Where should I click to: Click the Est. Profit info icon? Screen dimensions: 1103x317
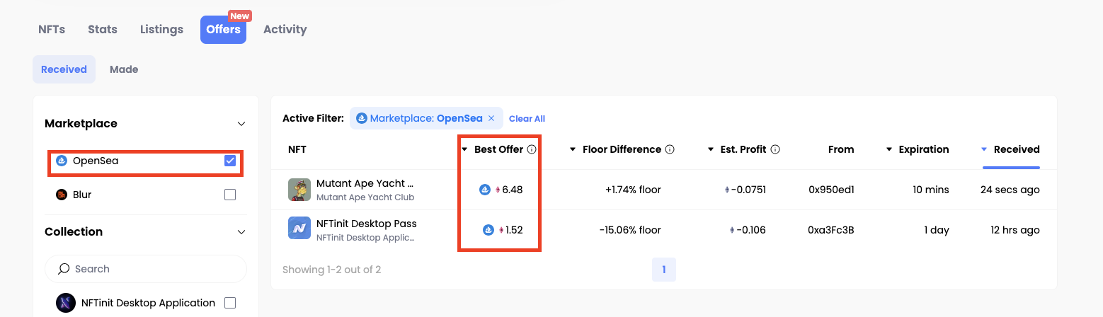pos(775,149)
